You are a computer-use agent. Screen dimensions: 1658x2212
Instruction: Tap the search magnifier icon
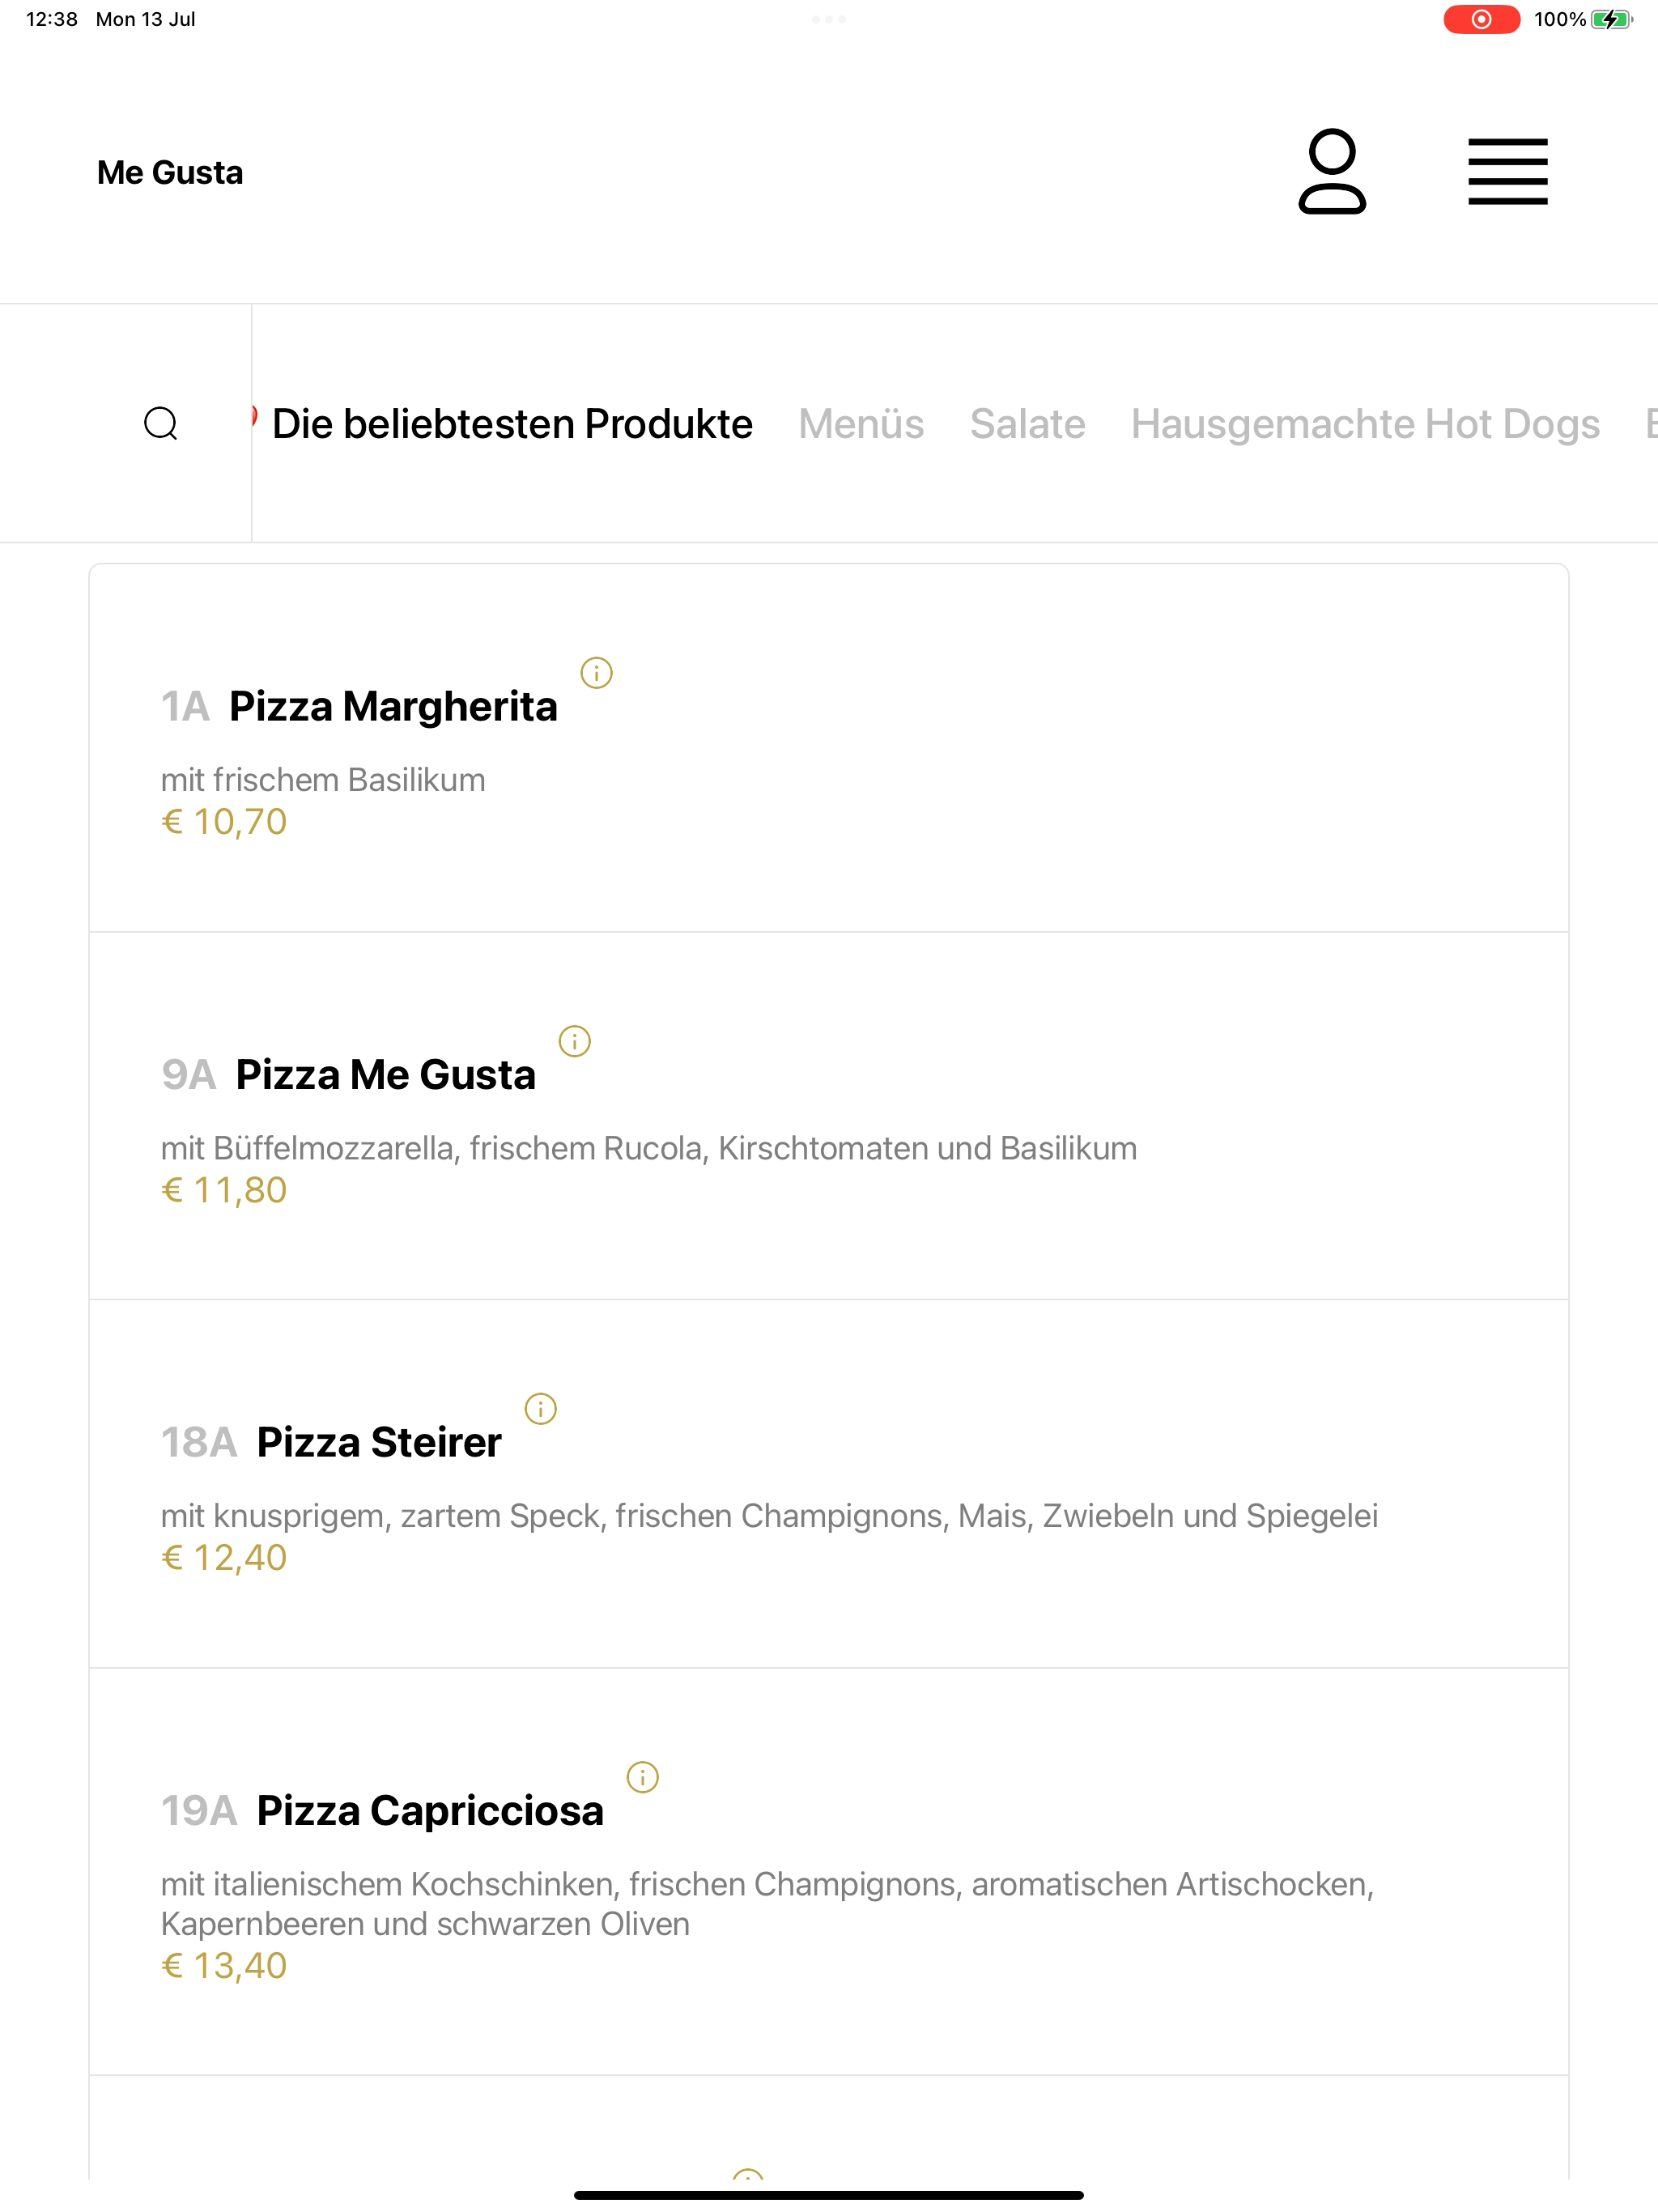coord(161,424)
